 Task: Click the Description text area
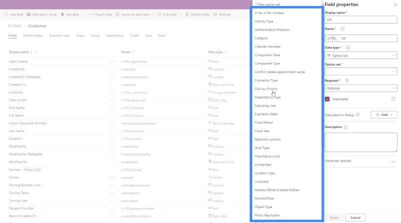(x=361, y=142)
